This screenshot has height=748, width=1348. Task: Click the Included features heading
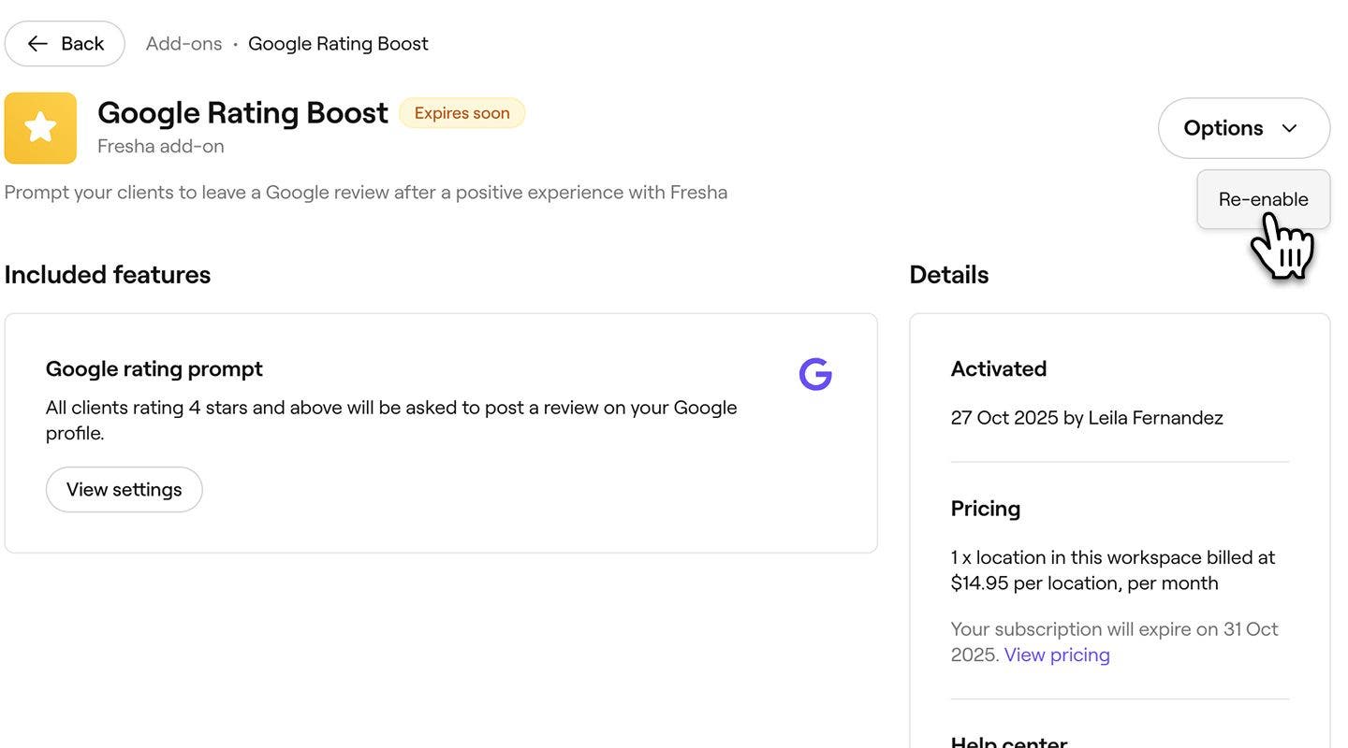[108, 275]
